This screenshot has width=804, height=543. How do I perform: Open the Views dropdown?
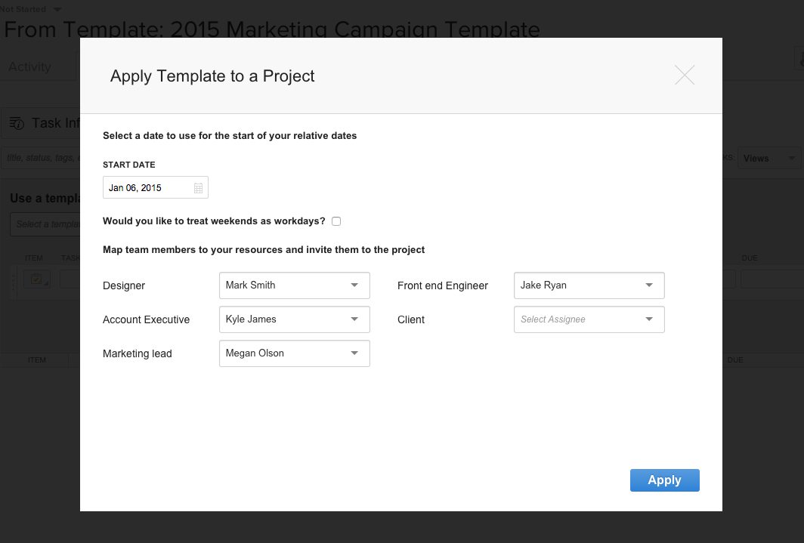click(768, 158)
